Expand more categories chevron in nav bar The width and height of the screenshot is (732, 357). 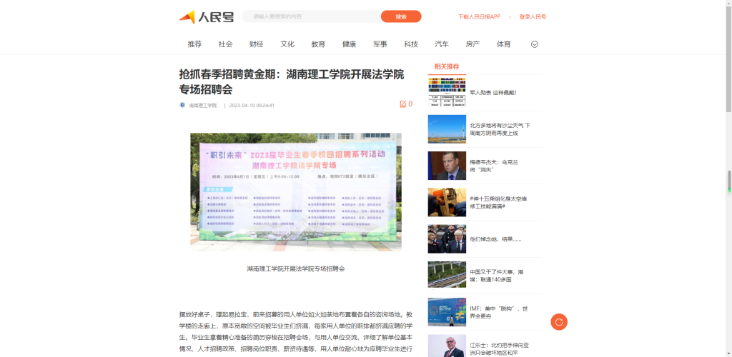click(x=534, y=44)
